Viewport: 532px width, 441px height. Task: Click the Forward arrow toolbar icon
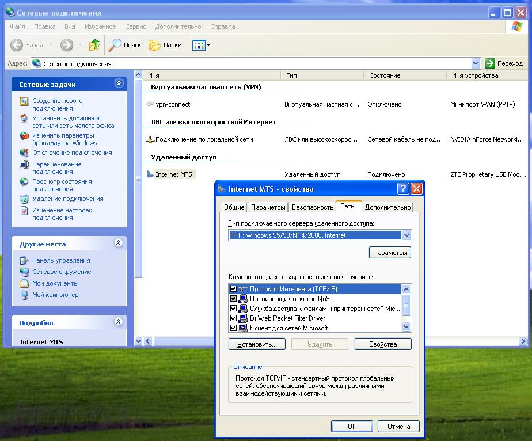67,45
